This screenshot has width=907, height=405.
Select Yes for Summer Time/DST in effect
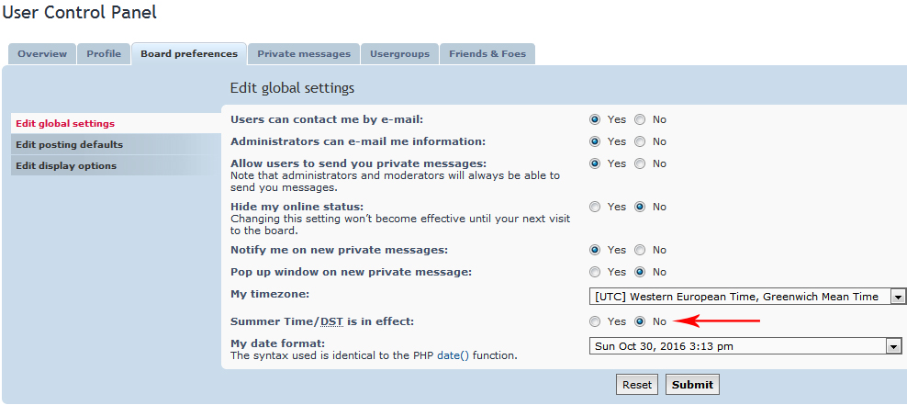click(595, 321)
